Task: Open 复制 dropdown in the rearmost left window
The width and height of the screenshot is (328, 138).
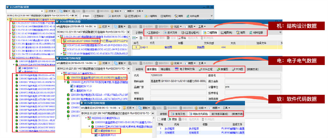Action: [65, 11]
